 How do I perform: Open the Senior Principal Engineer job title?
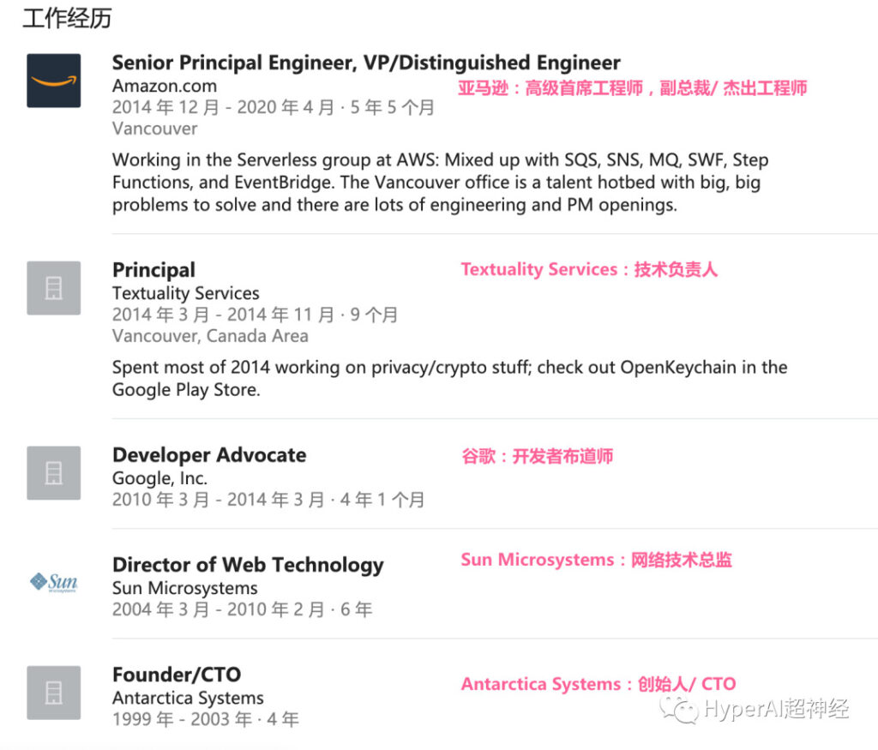click(x=366, y=63)
